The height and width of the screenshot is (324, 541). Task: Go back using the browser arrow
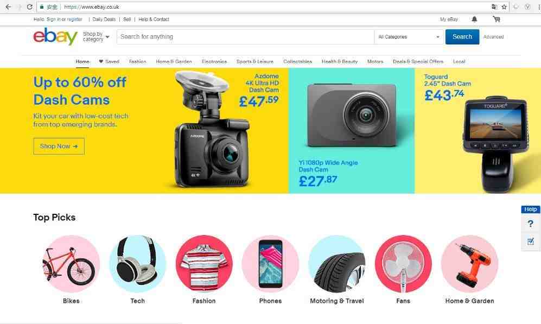[8, 7]
